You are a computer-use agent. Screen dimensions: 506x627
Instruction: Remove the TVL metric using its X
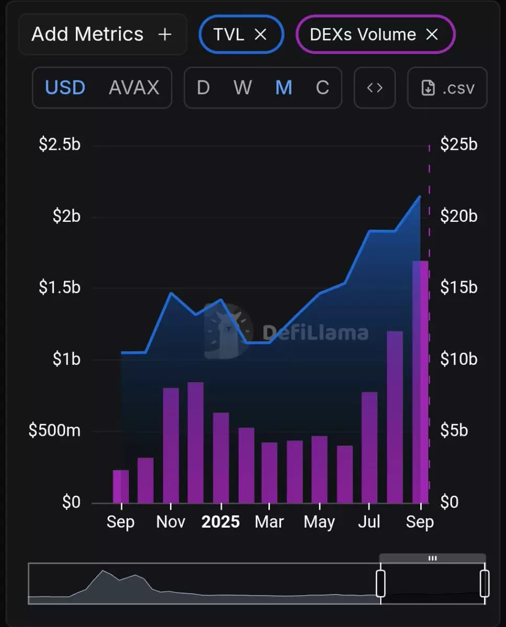(x=260, y=35)
